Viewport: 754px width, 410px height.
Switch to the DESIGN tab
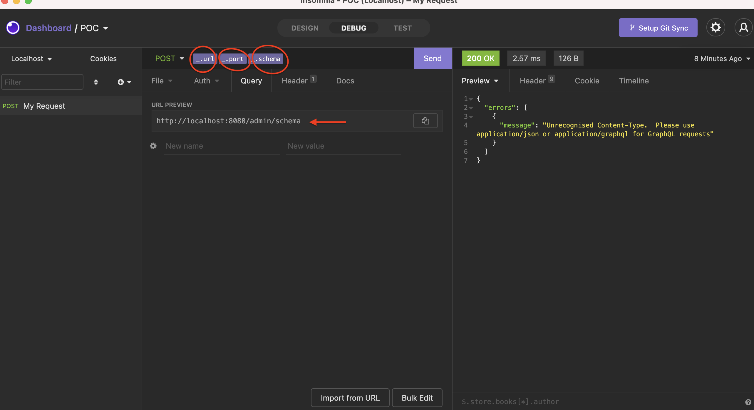coord(305,28)
